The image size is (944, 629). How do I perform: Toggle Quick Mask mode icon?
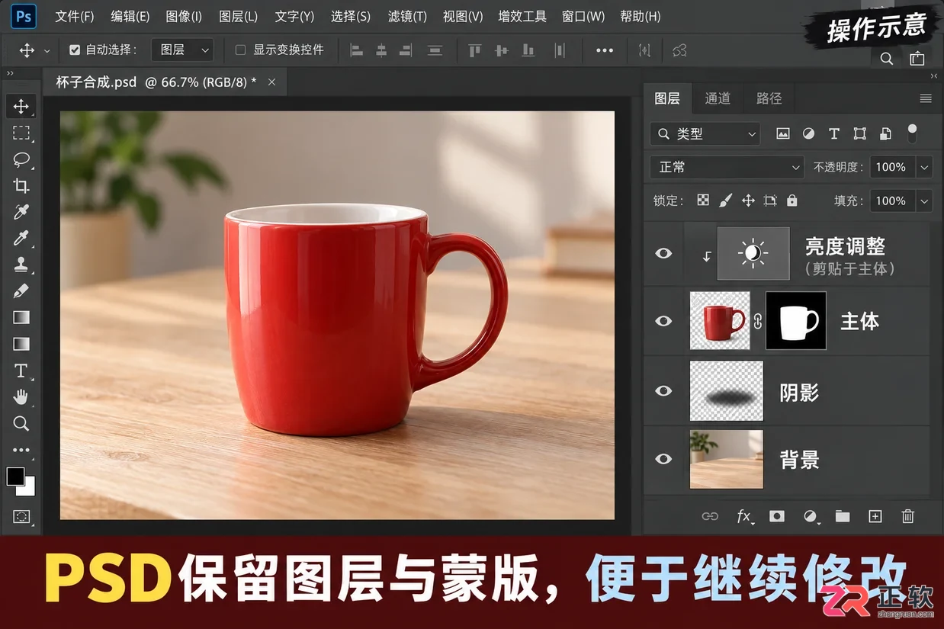[x=21, y=517]
